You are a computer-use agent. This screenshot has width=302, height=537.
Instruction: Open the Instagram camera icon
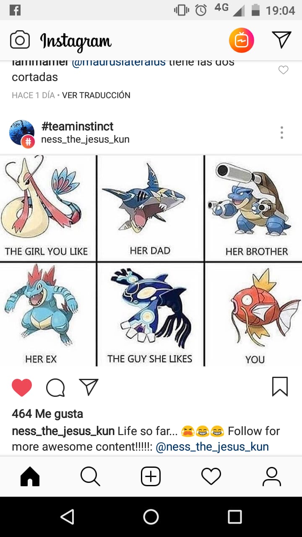click(20, 40)
